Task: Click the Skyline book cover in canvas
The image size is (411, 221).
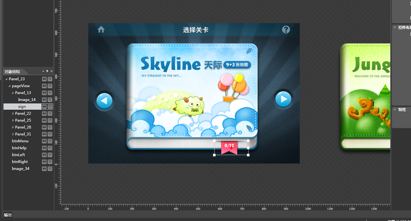Action: coord(192,97)
